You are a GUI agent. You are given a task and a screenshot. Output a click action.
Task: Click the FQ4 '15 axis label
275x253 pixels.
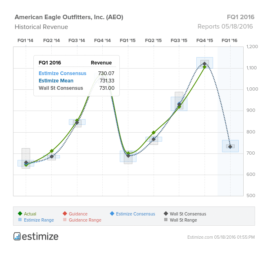pyautogui.click(x=205, y=40)
